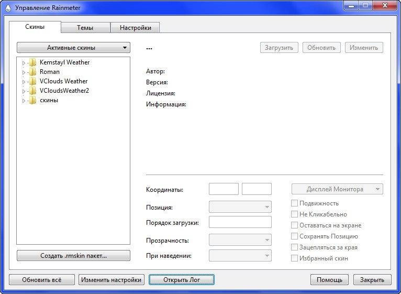The image size is (401, 294).
Task: Click the скины folder icon
Action: 33,100
